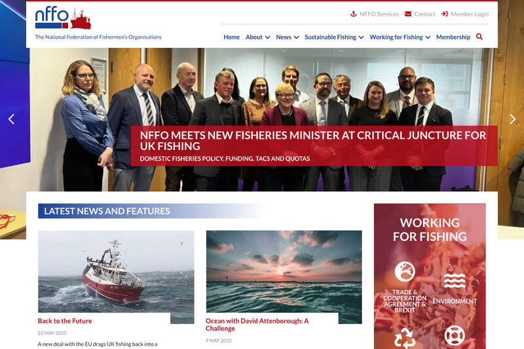The width and height of the screenshot is (524, 349).
Task: Go to the Home menu item
Action: tap(232, 37)
